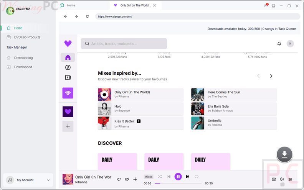Open Deezer home icon in sidebar
The image size is (304, 190).
68,57
